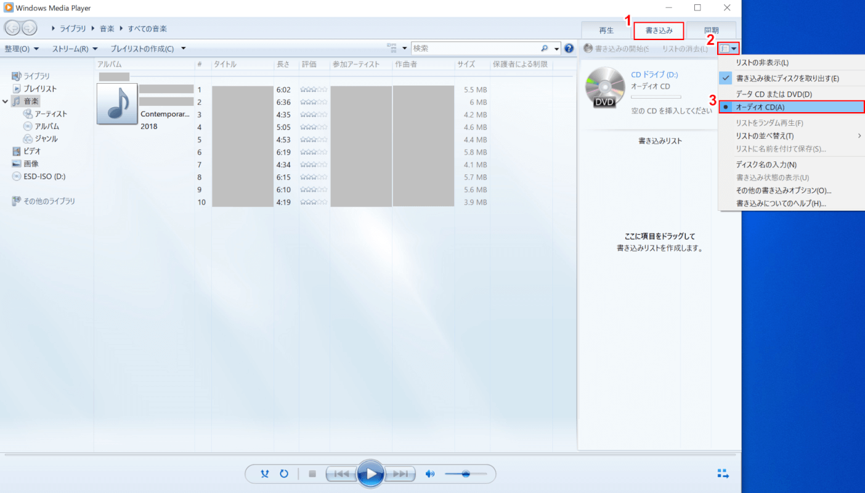Toggle shuffle playback
The image size is (865, 493).
point(265,474)
